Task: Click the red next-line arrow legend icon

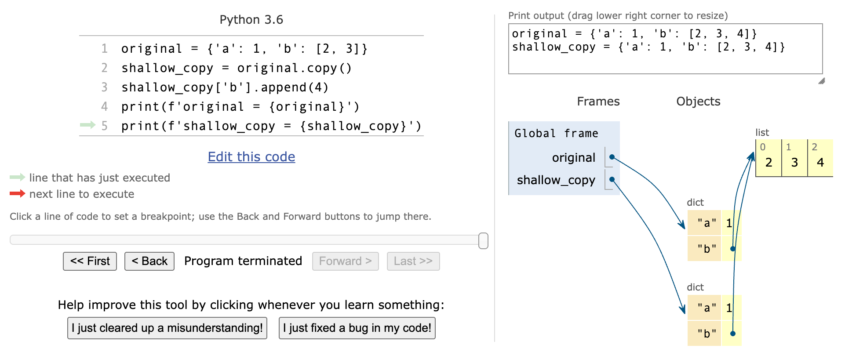Action: [x=18, y=194]
